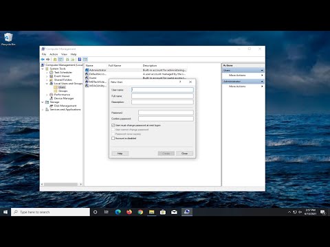Select the Task Scheduler clock icon
330x247 pixels.
[x=52, y=72]
